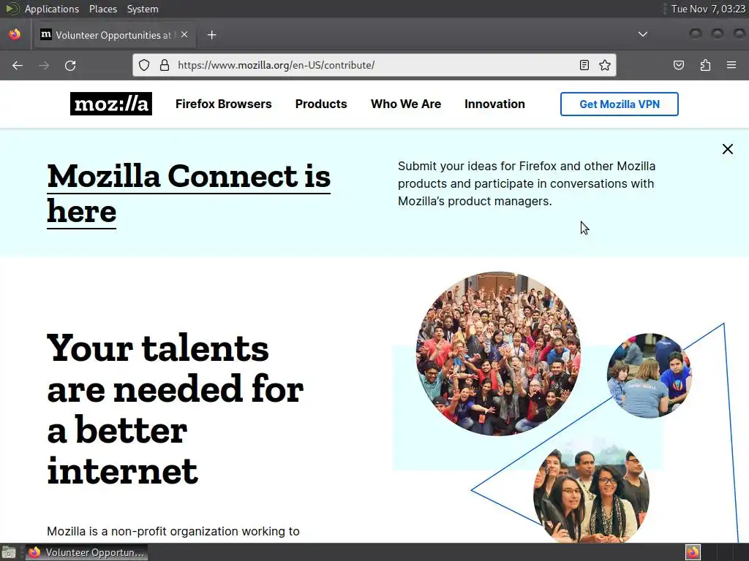The image size is (749, 561).
Task: Reload the current page
Action: [x=70, y=65]
